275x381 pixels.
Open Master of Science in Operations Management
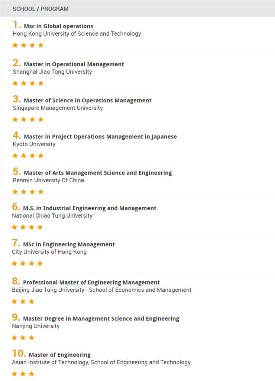88,100
